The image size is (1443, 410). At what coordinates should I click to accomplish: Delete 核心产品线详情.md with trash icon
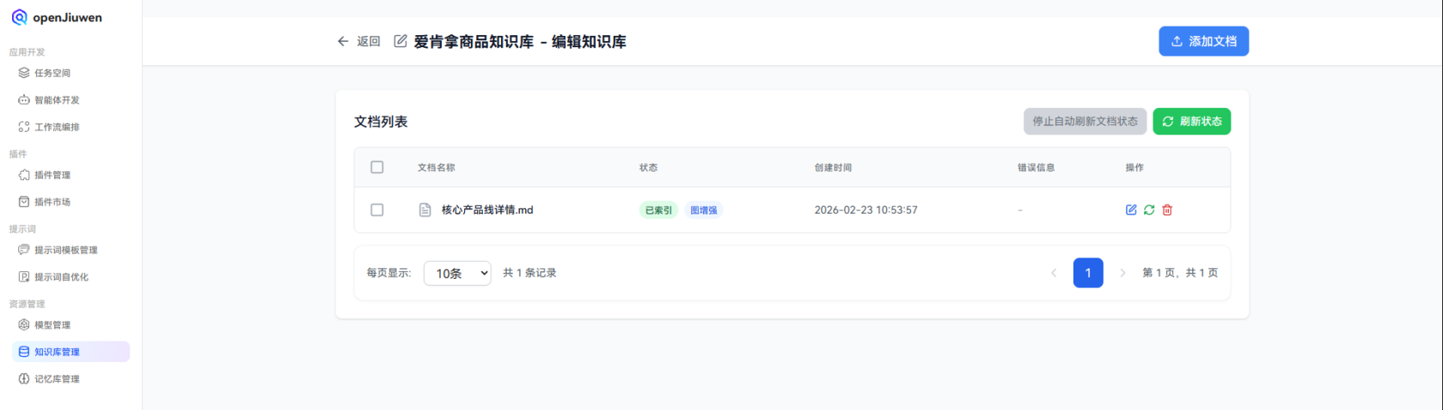click(1167, 209)
